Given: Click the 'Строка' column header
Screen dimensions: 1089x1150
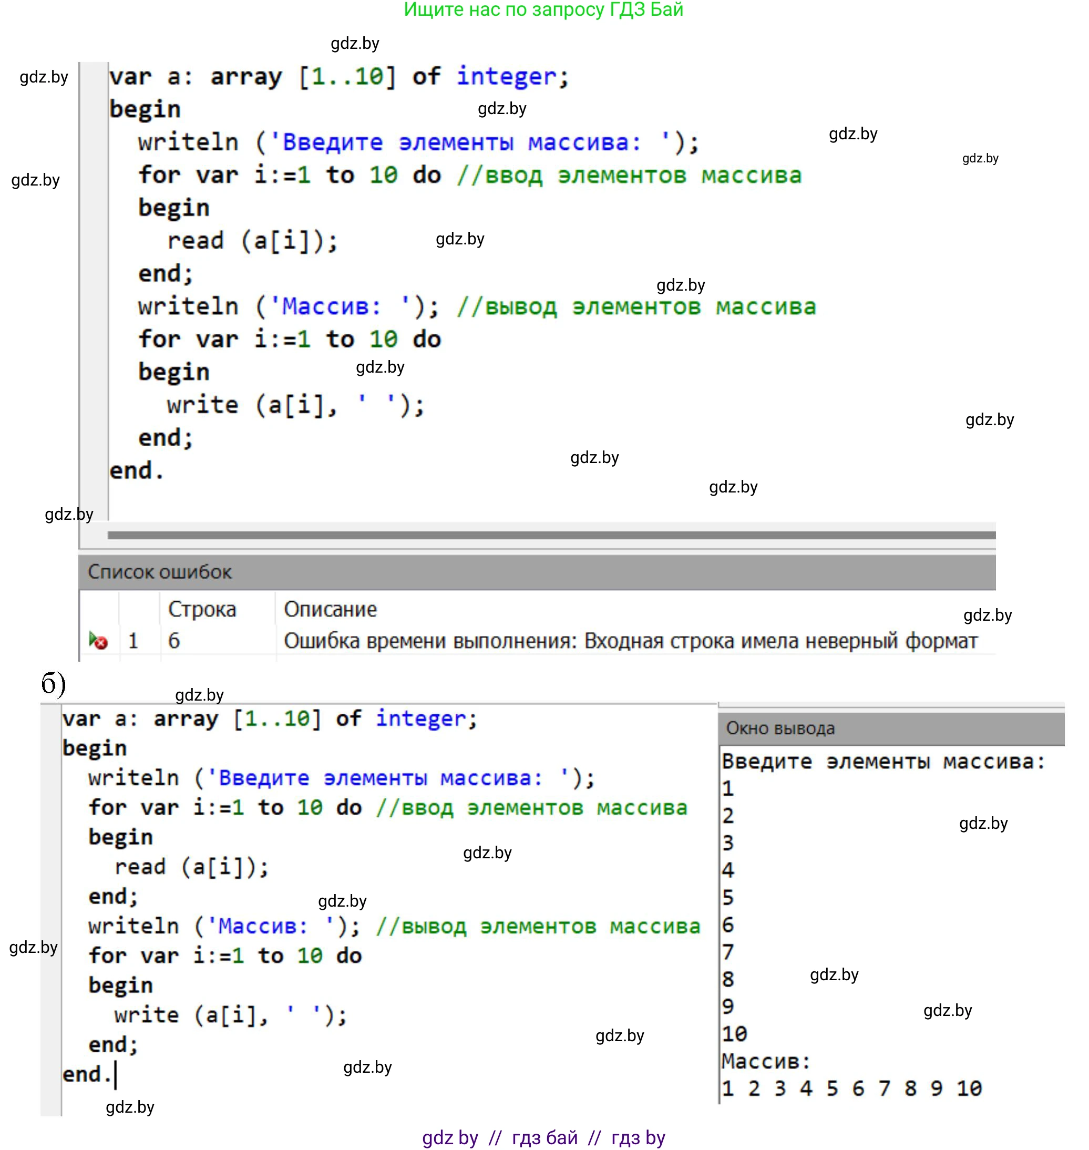Looking at the screenshot, I should (x=201, y=609).
